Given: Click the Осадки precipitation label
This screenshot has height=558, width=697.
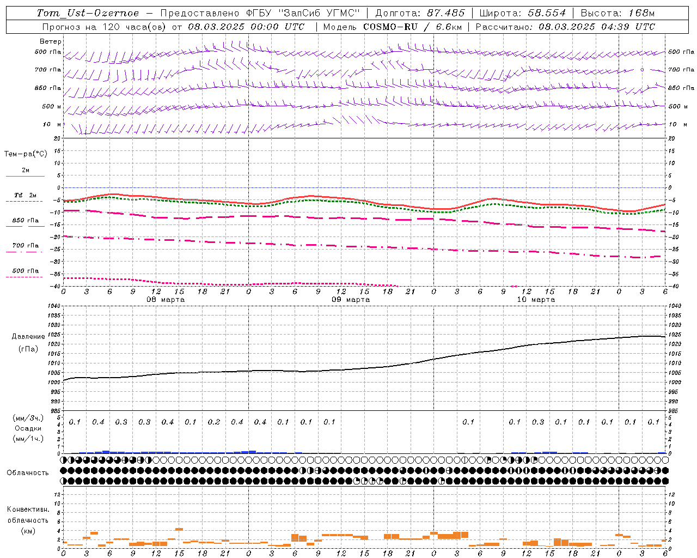Looking at the screenshot, I should pyautogui.click(x=28, y=428).
